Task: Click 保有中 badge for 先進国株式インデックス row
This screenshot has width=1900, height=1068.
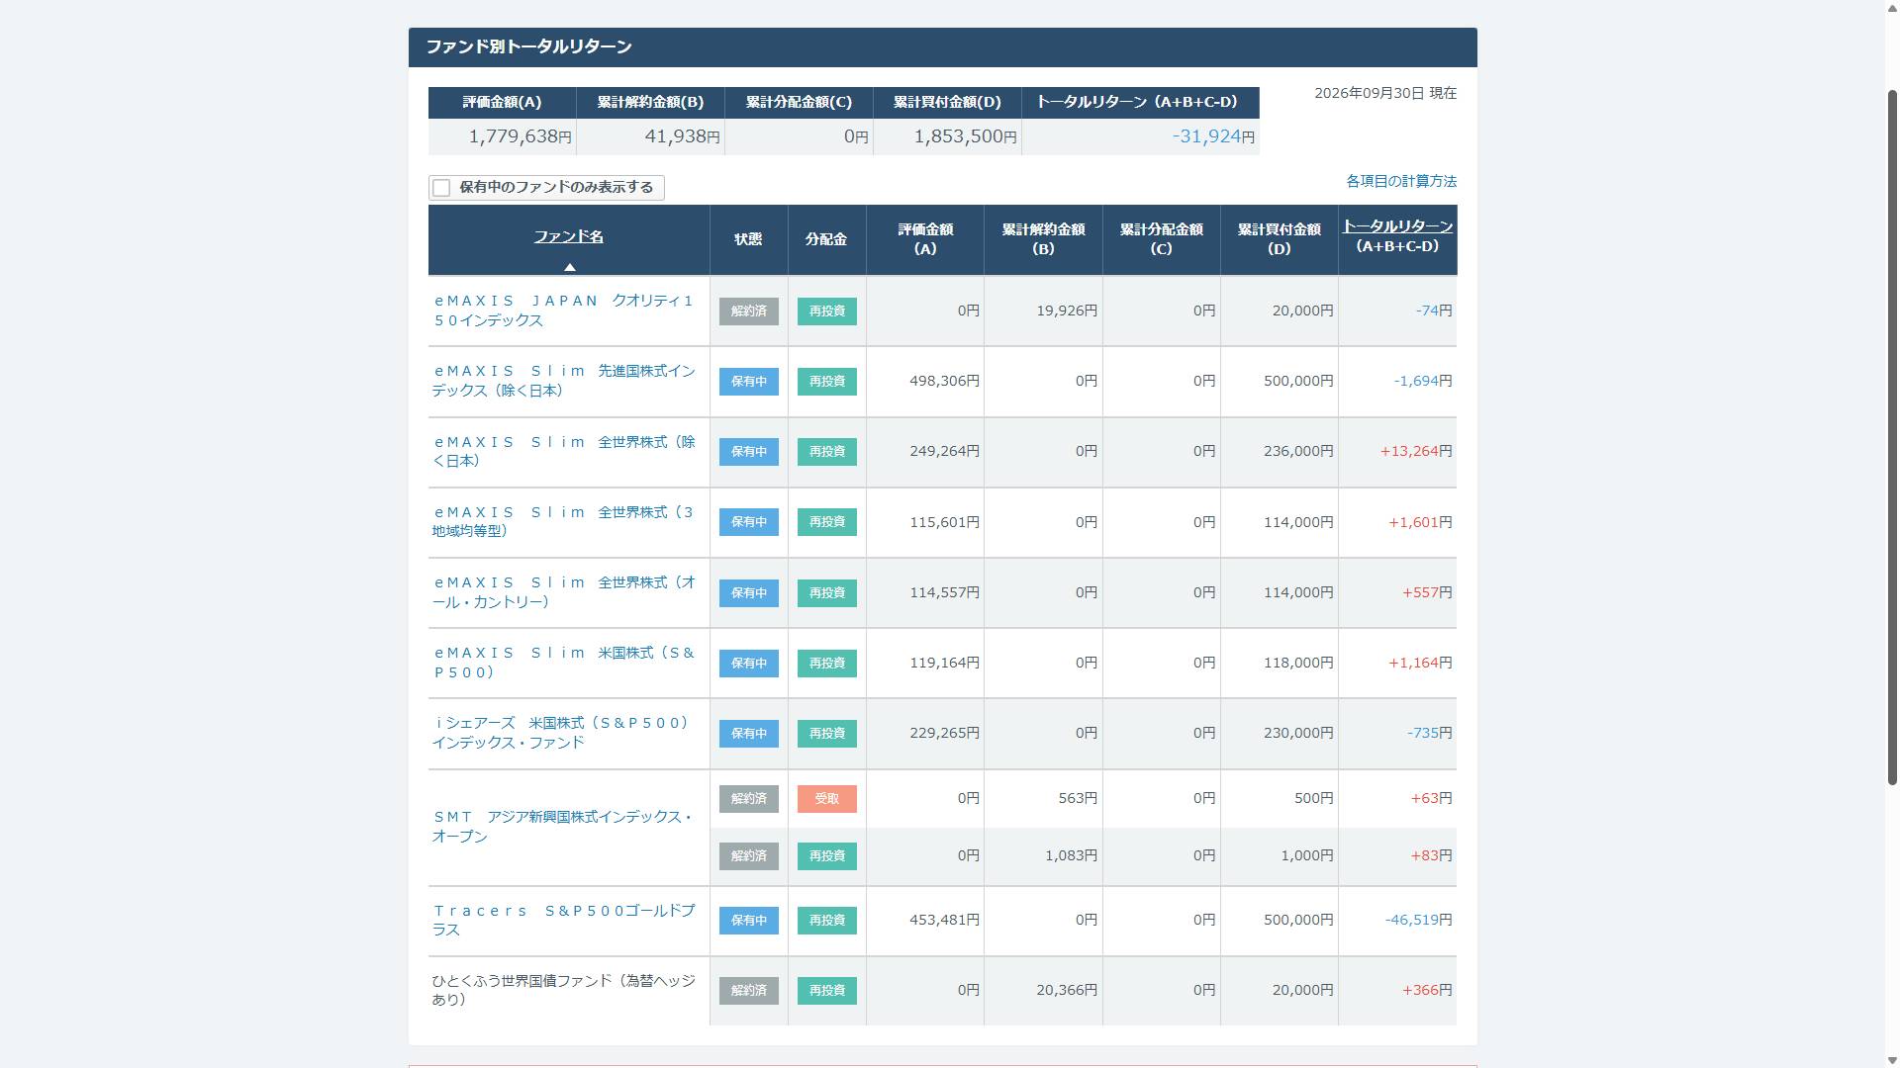Action: (749, 382)
